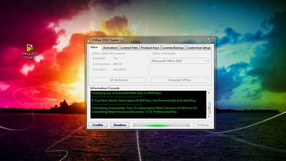The width and height of the screenshot is (286, 161).
Task: Go to the License Backup tab
Action: coord(173,48)
